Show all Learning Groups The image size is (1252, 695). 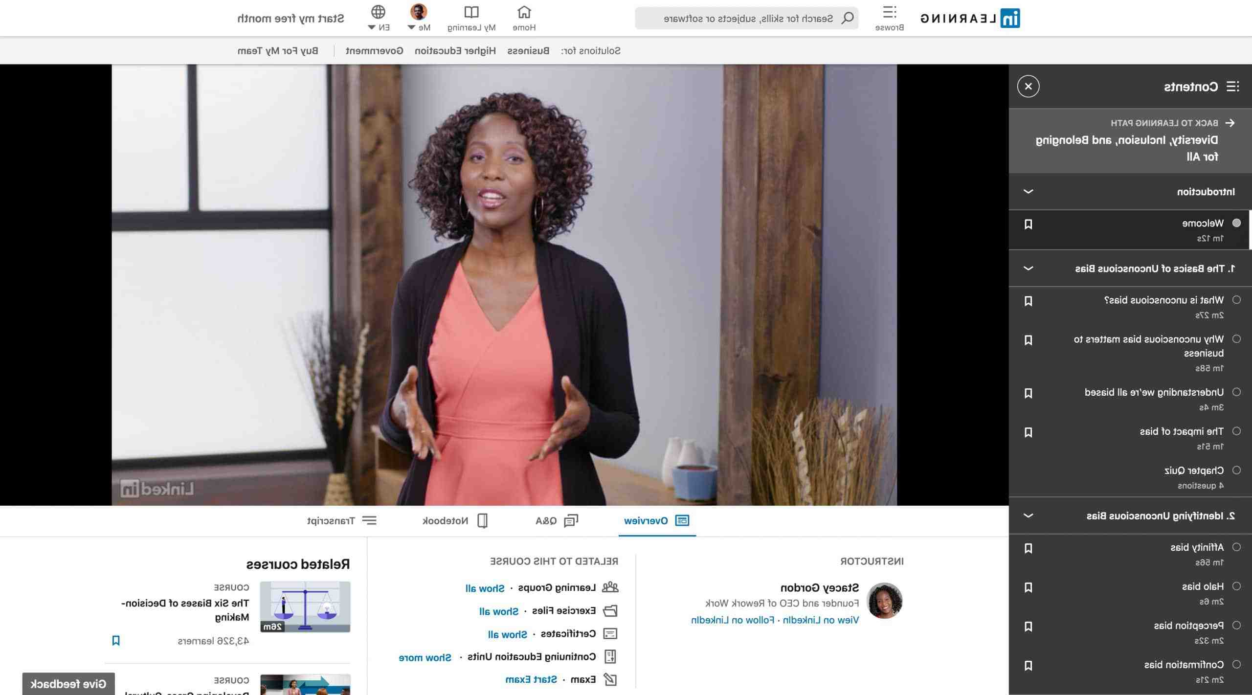(485, 588)
